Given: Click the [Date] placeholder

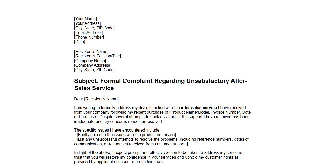Looking at the screenshot, I should pyautogui.click(x=80, y=42).
